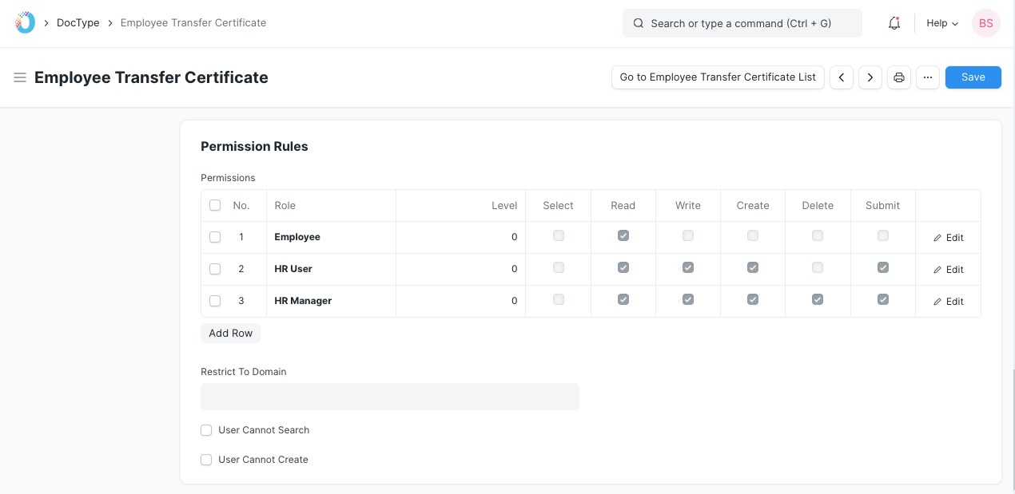Click the Add Row button
The height and width of the screenshot is (494, 1015).
pos(230,333)
